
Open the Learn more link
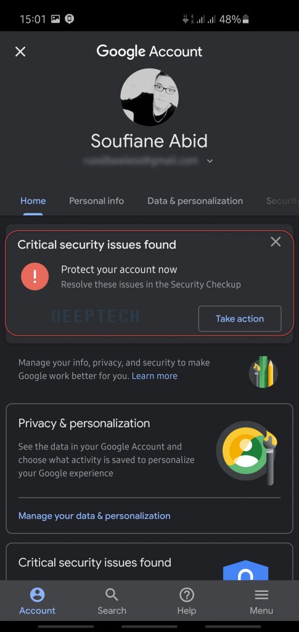point(155,376)
